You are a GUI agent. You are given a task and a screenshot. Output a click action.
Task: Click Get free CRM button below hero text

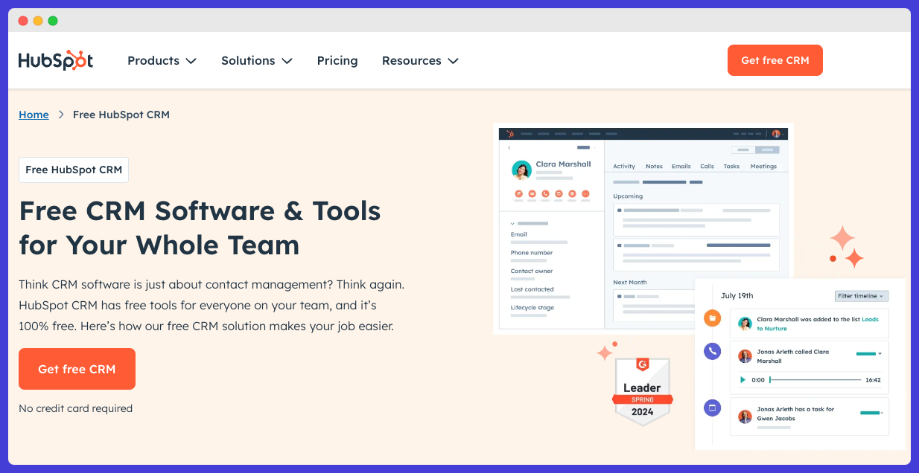tap(77, 369)
